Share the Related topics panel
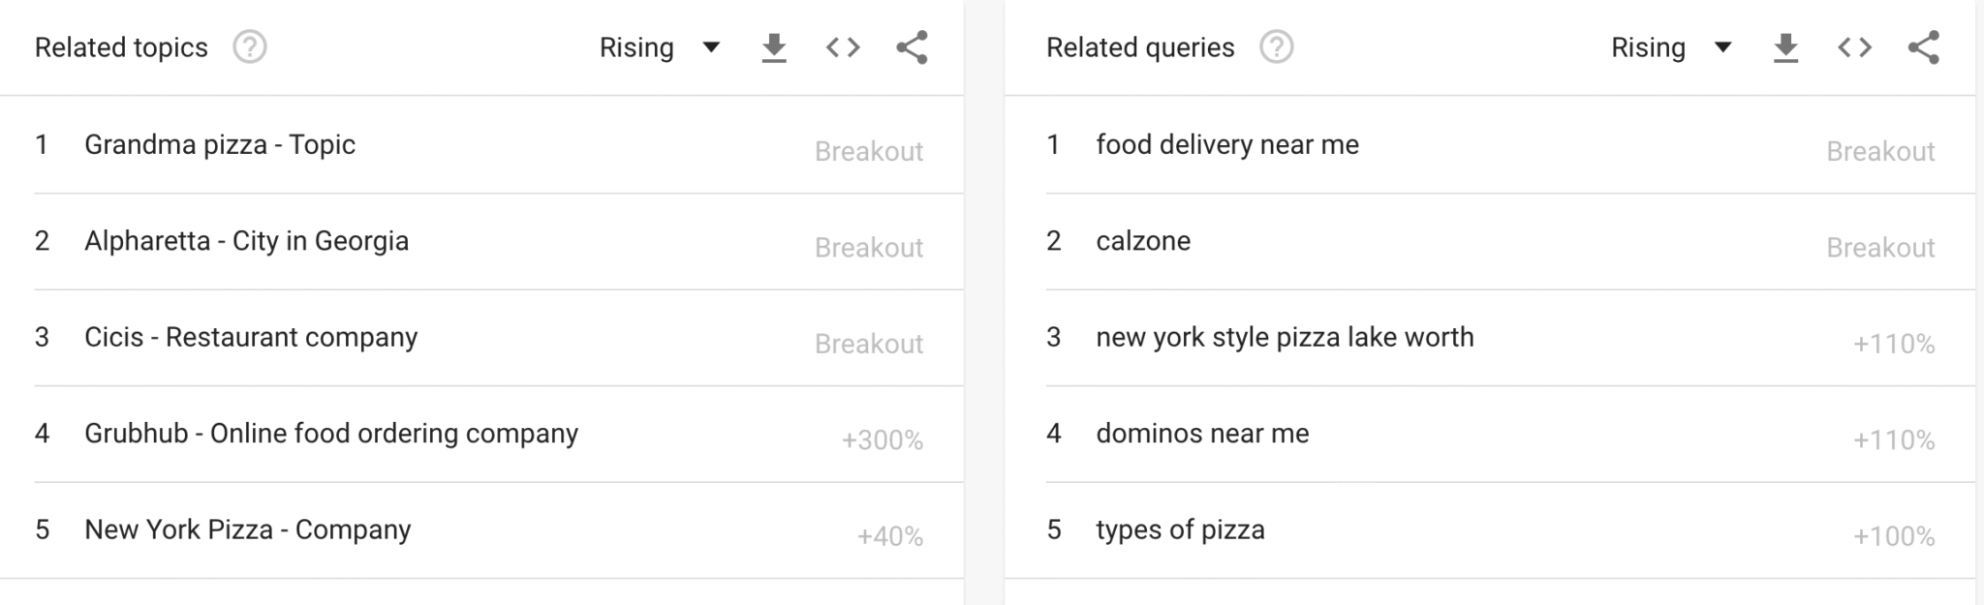Screen dimensions: 1984x605 (912, 47)
